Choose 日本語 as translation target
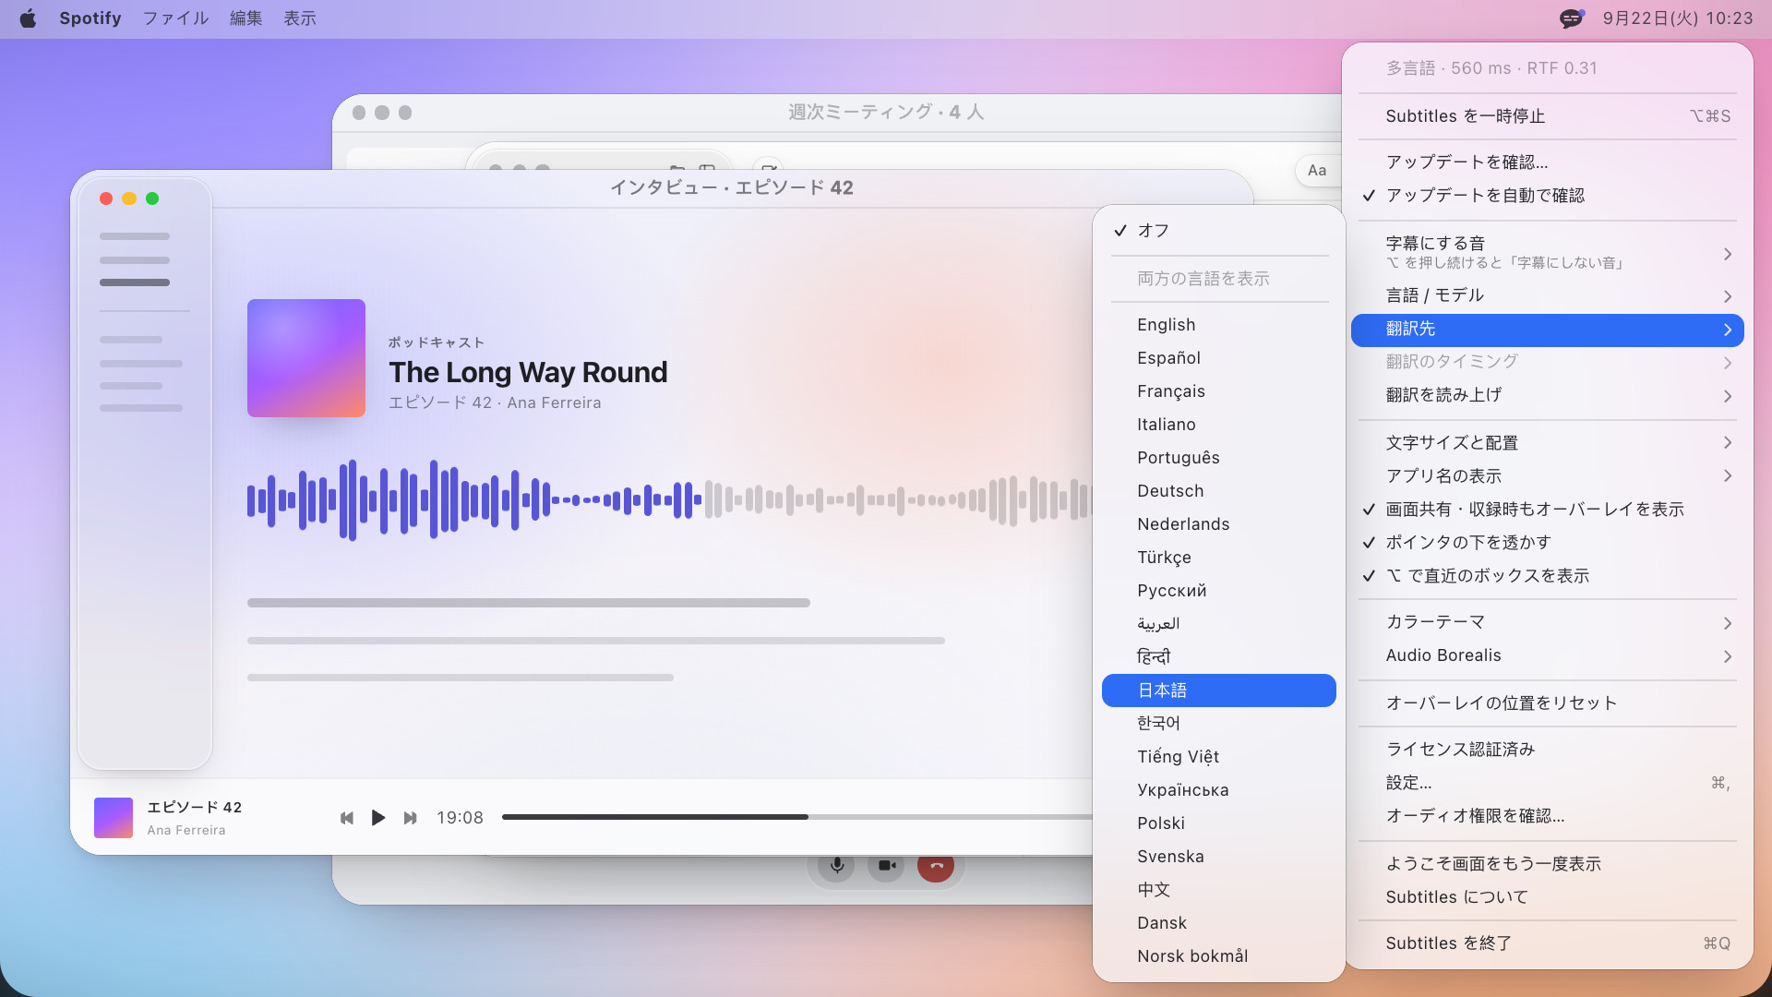1772x997 pixels. [x=1219, y=691]
